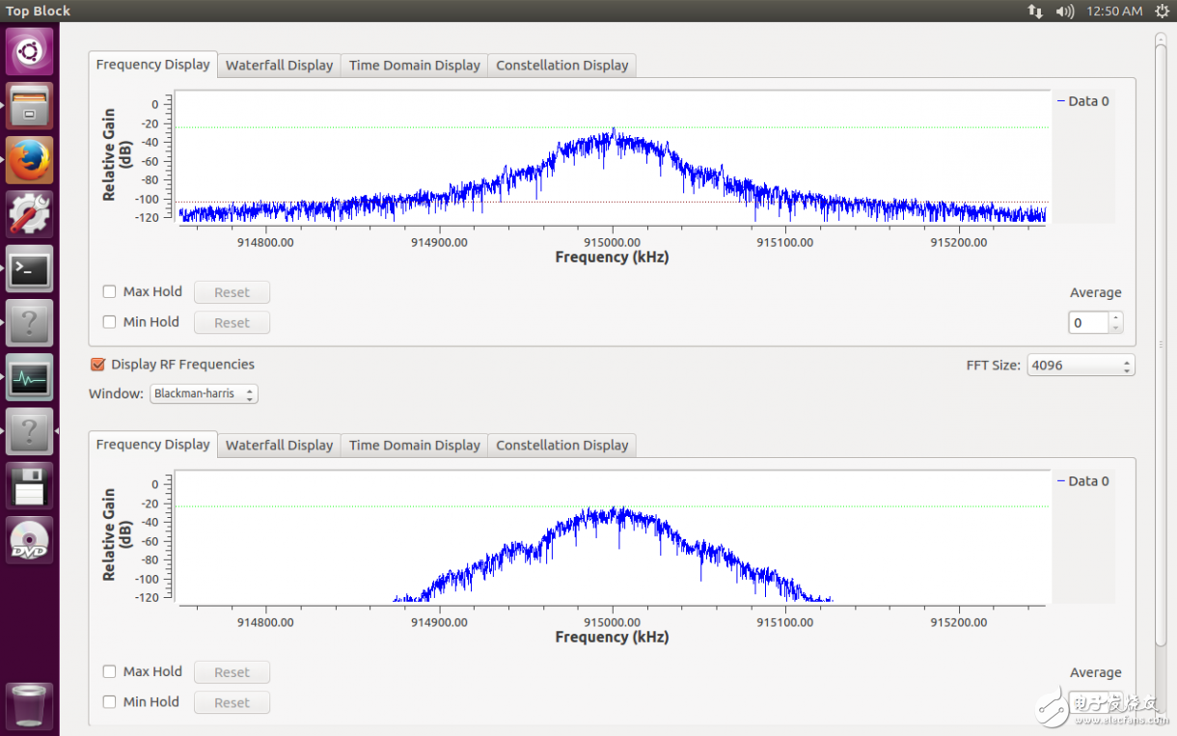Expand the FFT Size dropdown
1177x736 pixels.
coord(1080,366)
